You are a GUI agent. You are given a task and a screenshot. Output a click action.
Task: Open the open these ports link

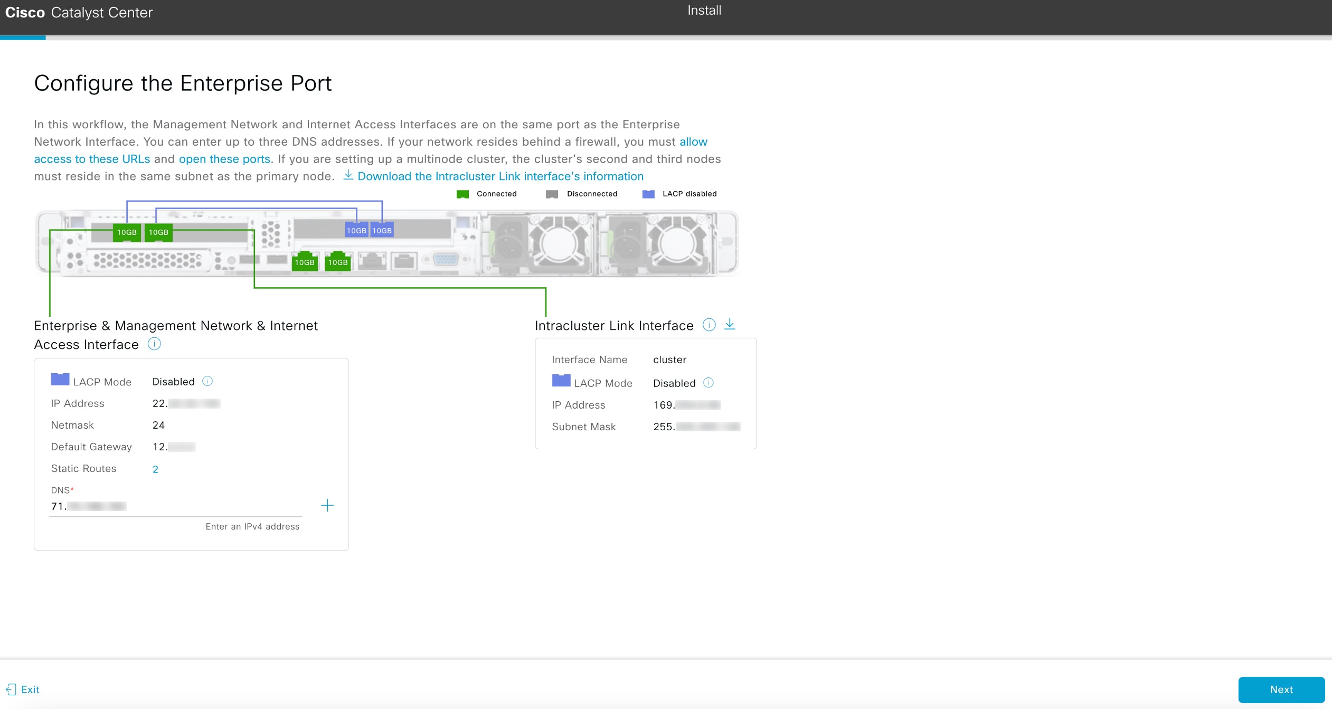pyautogui.click(x=224, y=158)
